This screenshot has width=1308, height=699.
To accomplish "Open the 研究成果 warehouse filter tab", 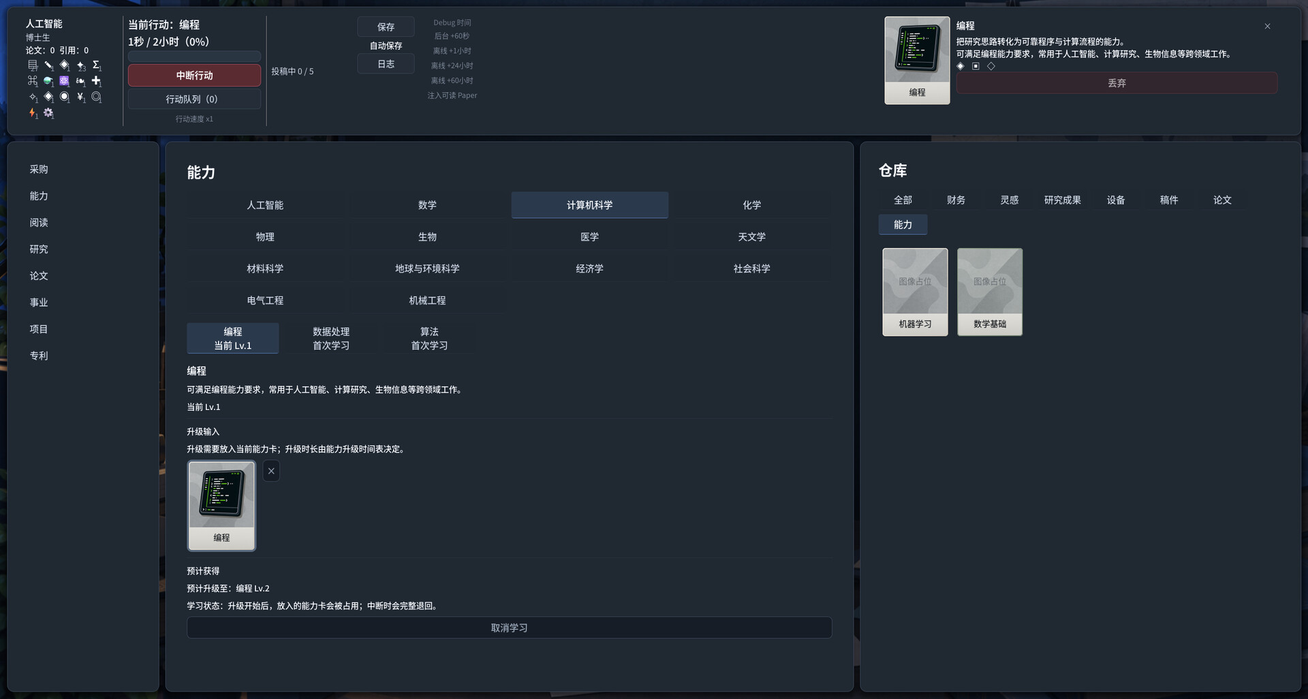I will coord(1063,200).
